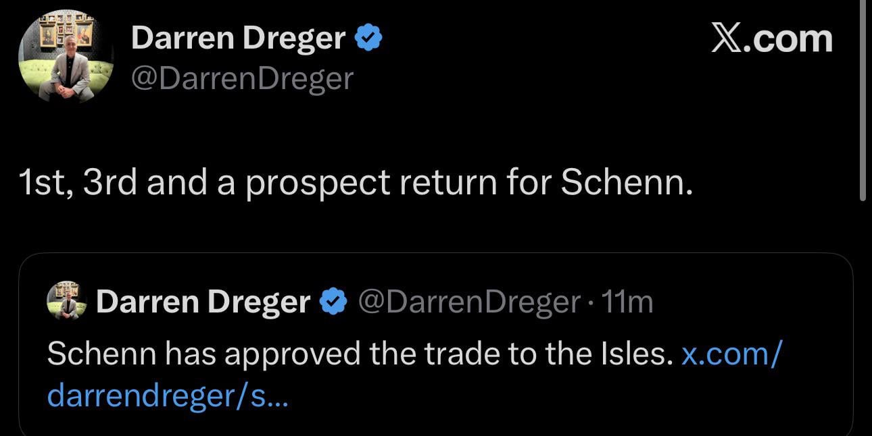The width and height of the screenshot is (872, 436).
Task: Click the word "Schenn." ending the main tweet
Action: click(627, 184)
